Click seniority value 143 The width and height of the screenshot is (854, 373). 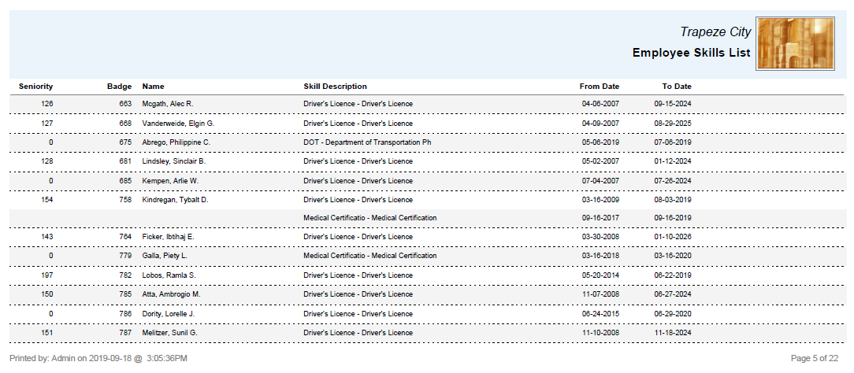click(46, 237)
